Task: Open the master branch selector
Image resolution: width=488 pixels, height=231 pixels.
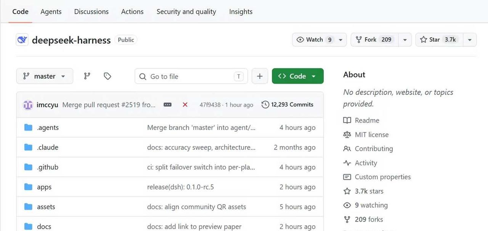Action: [x=44, y=76]
